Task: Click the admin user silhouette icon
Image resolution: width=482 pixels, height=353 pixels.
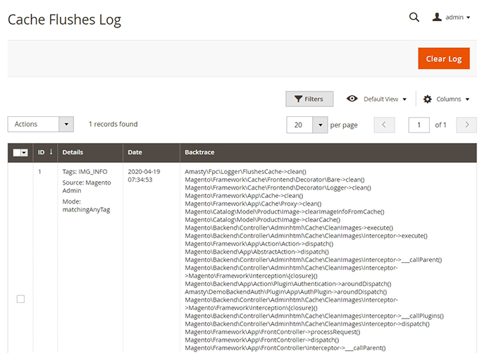Action: click(x=437, y=18)
